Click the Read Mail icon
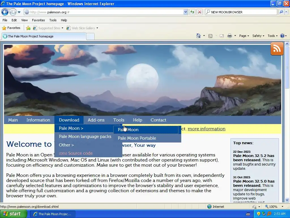290x218 pixels. [x=222, y=36]
